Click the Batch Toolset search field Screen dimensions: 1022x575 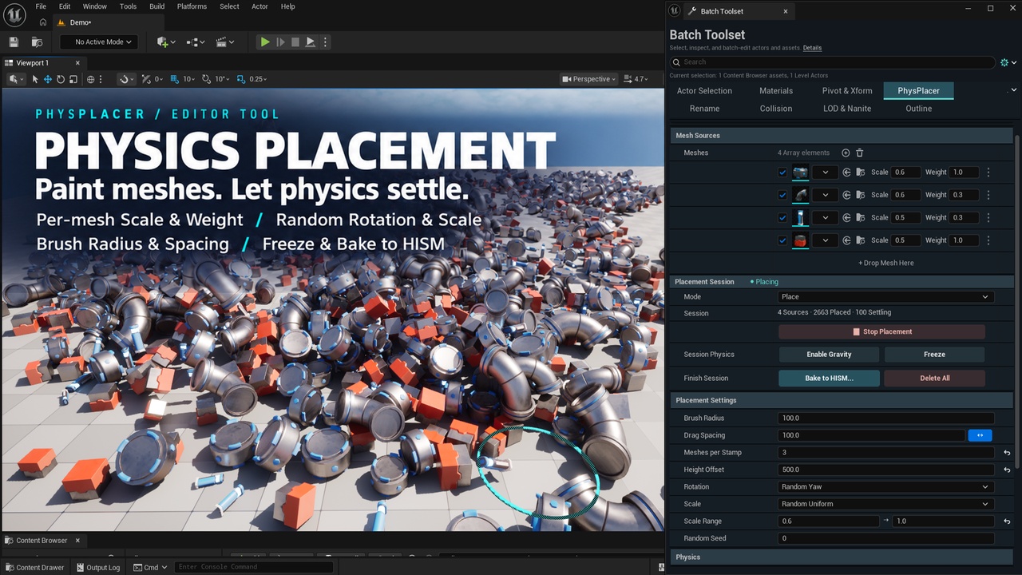tap(833, 62)
